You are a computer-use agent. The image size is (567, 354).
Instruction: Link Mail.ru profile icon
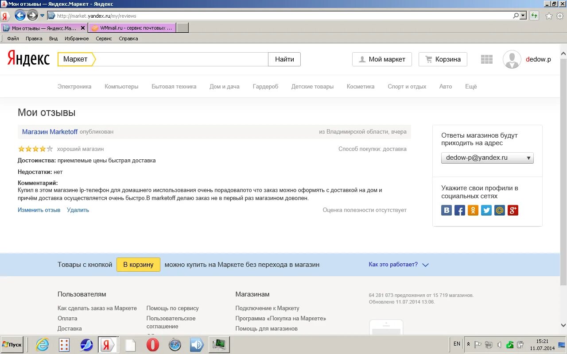tap(500, 210)
